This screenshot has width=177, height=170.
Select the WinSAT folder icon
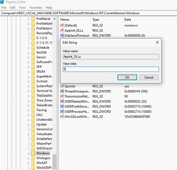(x=33, y=163)
